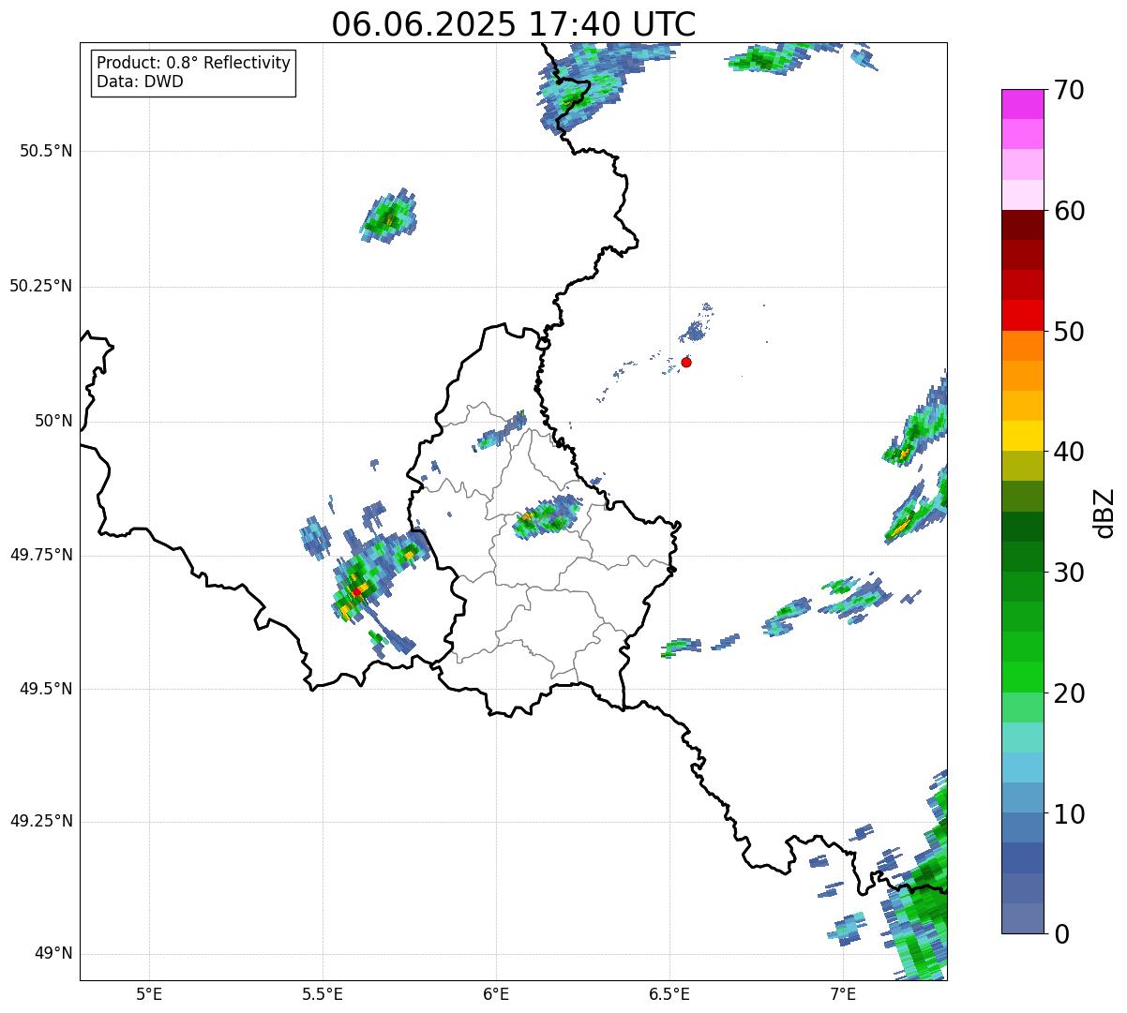Click the Data: DWD label

point(140,82)
